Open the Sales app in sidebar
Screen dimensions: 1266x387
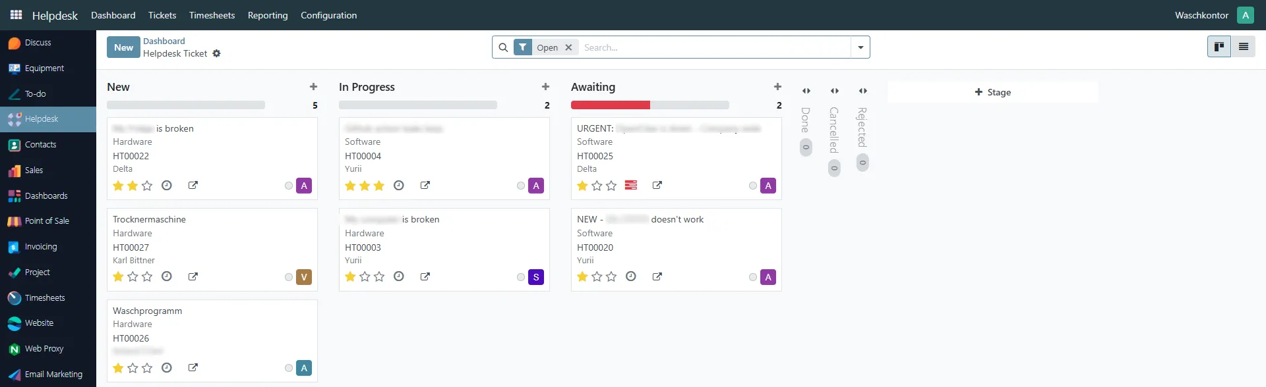(x=48, y=170)
